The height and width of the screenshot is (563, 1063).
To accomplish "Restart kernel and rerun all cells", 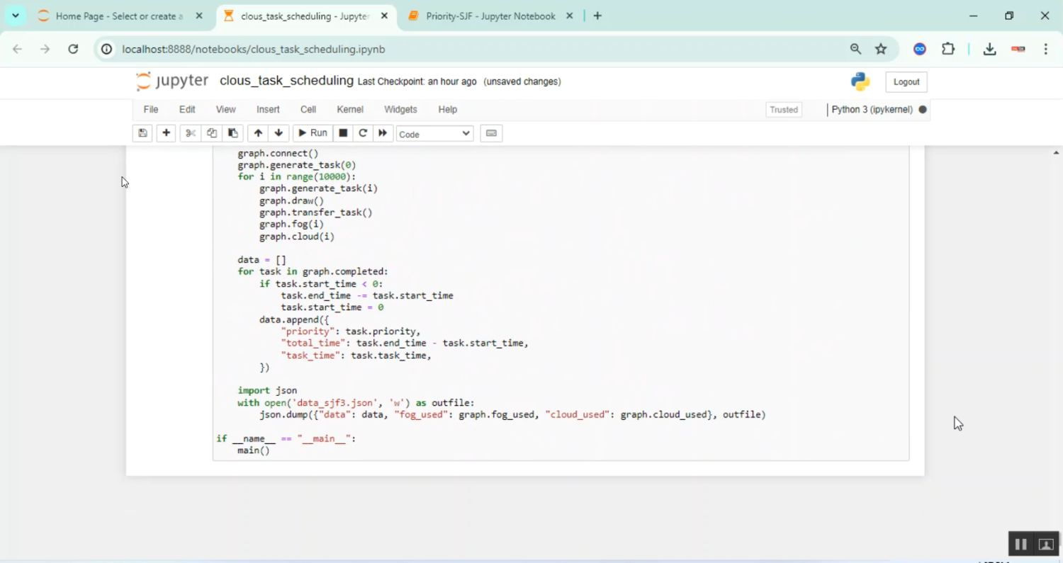I will pos(383,133).
